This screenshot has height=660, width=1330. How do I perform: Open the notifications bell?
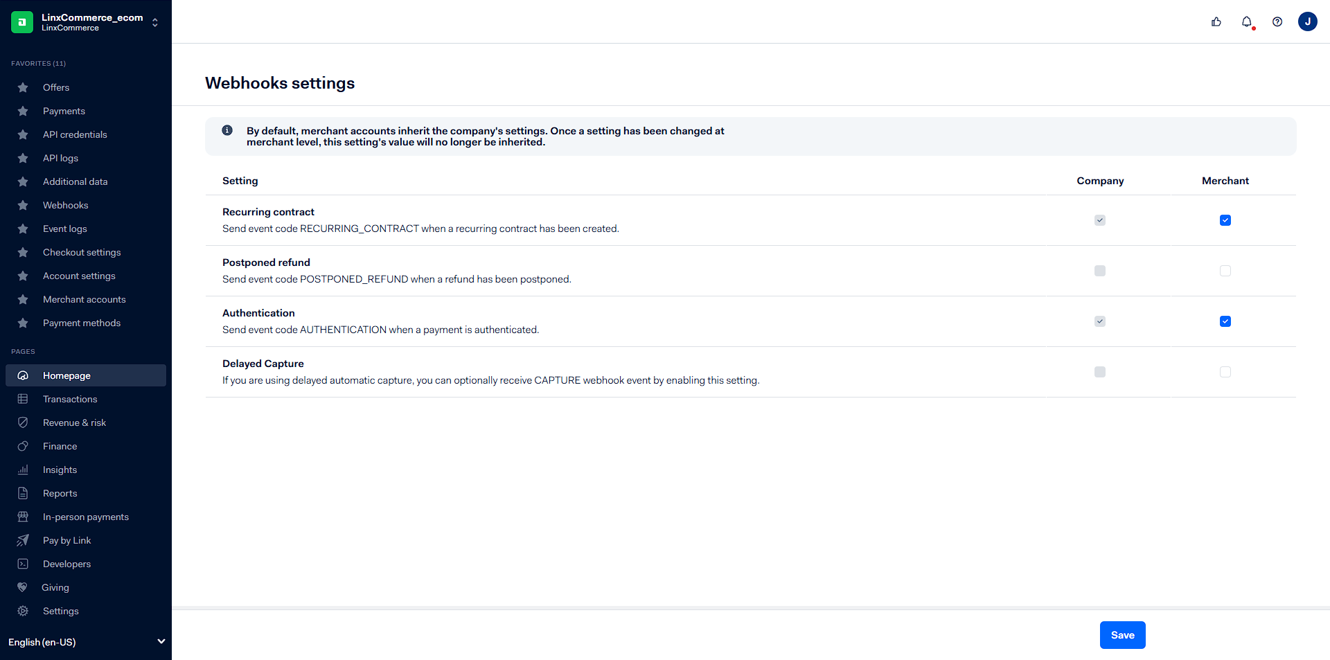(x=1247, y=22)
